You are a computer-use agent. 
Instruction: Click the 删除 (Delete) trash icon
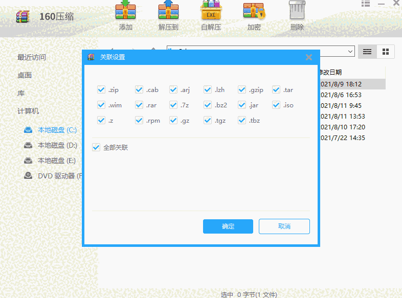[297, 11]
